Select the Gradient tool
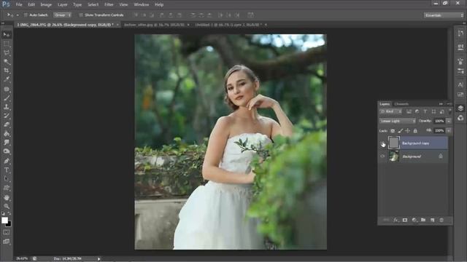 tap(7, 134)
